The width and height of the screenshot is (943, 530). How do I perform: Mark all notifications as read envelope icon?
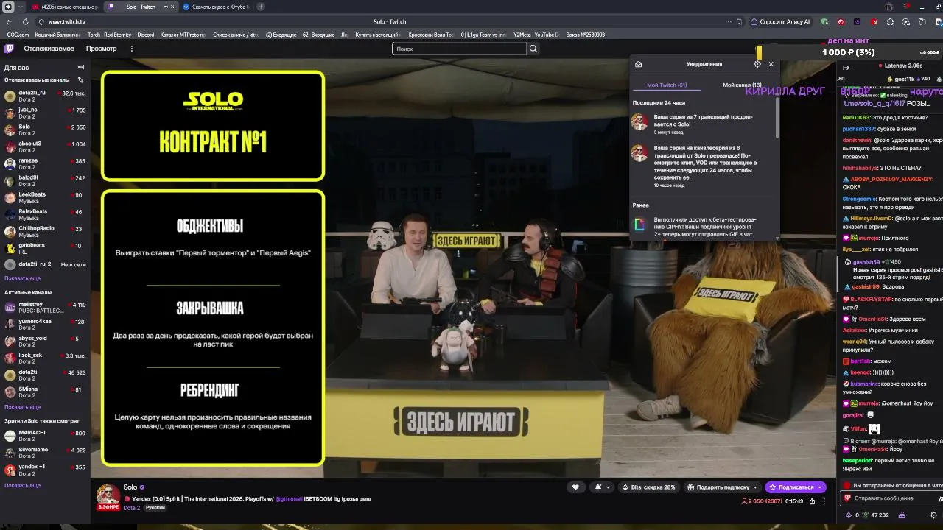639,64
